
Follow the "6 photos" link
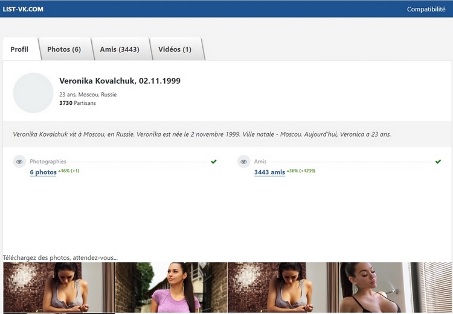(43, 172)
